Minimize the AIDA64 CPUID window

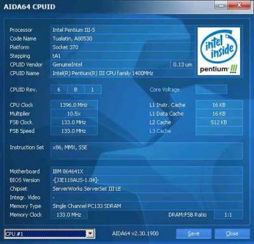(x=221, y=5)
